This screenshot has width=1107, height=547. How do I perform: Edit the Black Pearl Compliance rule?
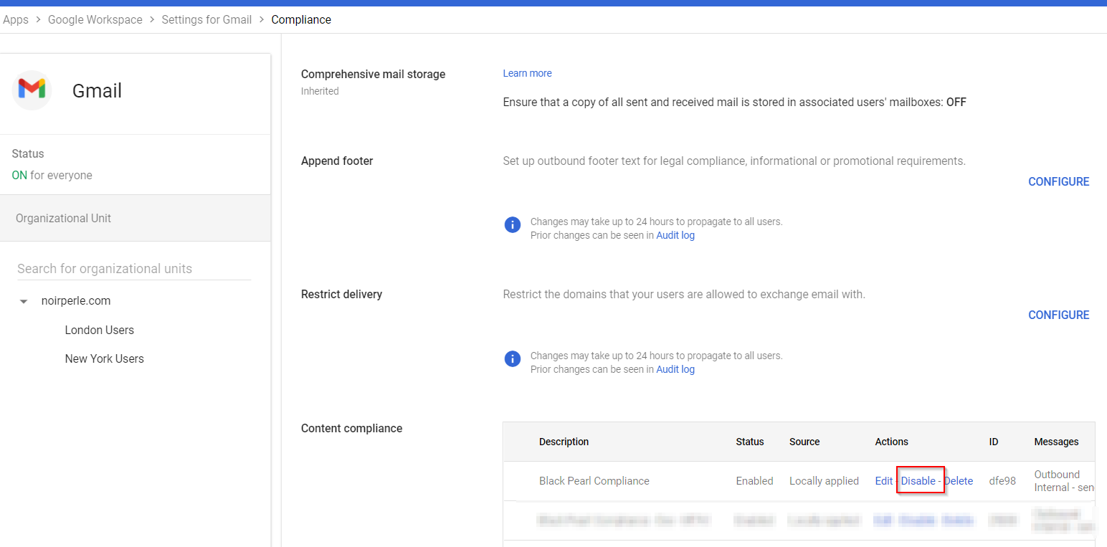883,481
